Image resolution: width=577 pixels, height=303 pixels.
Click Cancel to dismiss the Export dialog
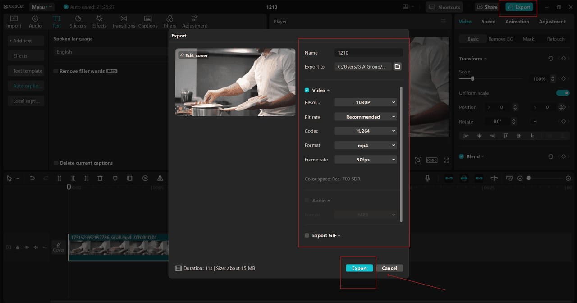pyautogui.click(x=389, y=268)
